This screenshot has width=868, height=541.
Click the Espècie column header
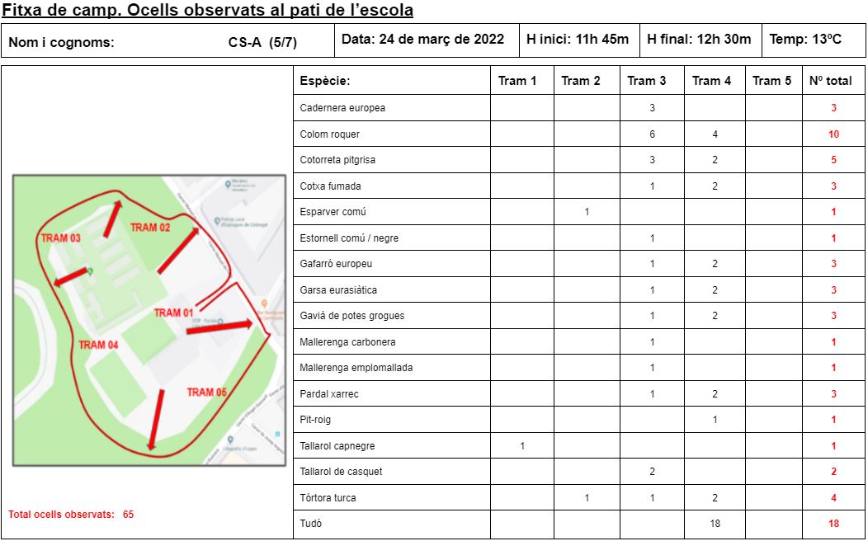[x=325, y=81]
